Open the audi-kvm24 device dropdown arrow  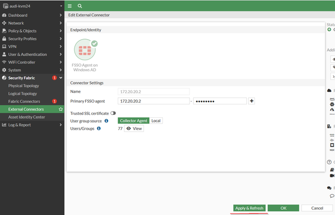[61, 6]
